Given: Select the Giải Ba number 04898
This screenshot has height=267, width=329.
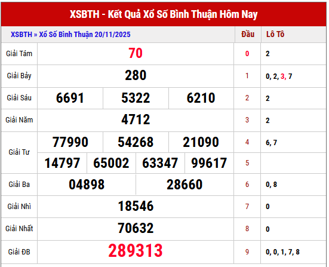Looking at the screenshot, I should [87, 185].
